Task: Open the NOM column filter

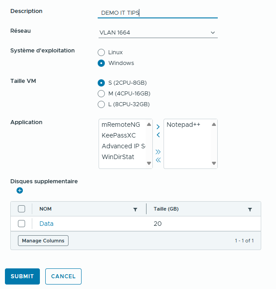Action: 135,209
